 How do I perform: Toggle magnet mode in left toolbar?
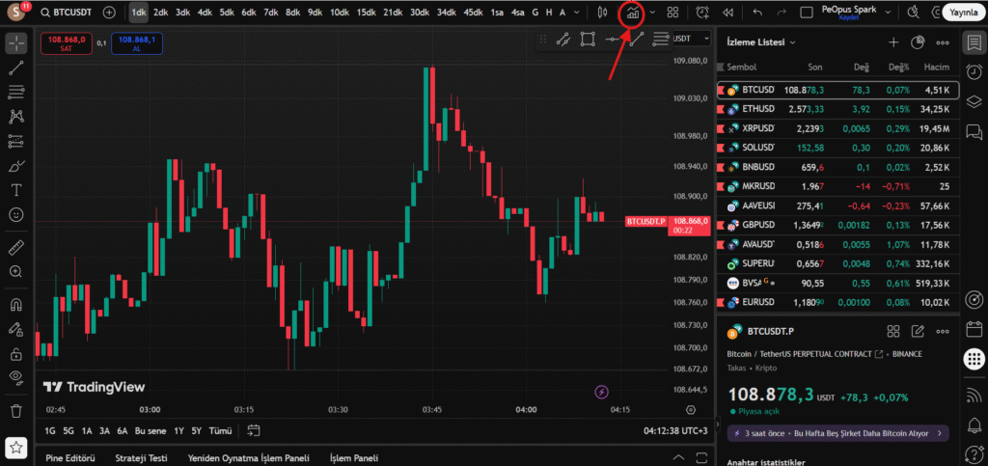tap(15, 305)
